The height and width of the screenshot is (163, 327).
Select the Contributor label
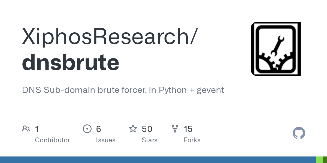click(x=52, y=140)
